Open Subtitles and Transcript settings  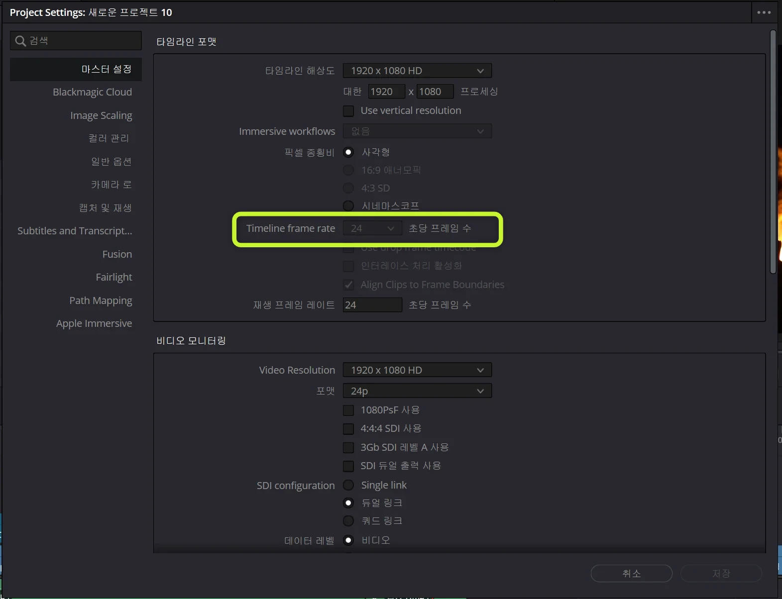[76, 231]
